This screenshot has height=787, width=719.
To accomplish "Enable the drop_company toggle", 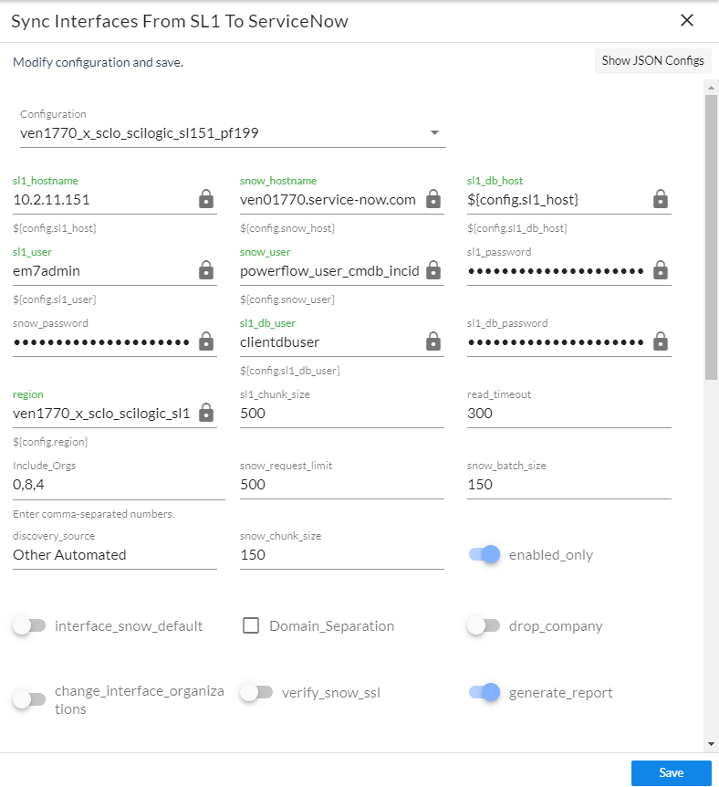I will (484, 626).
